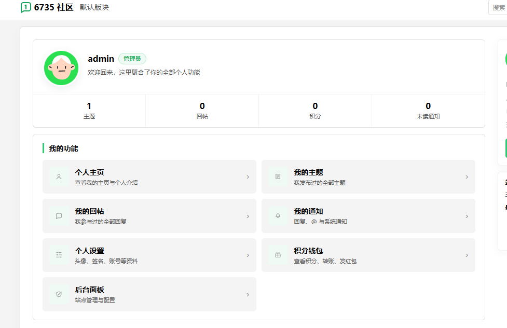
Task: Focus the 搜索 search field
Action: tap(498, 7)
